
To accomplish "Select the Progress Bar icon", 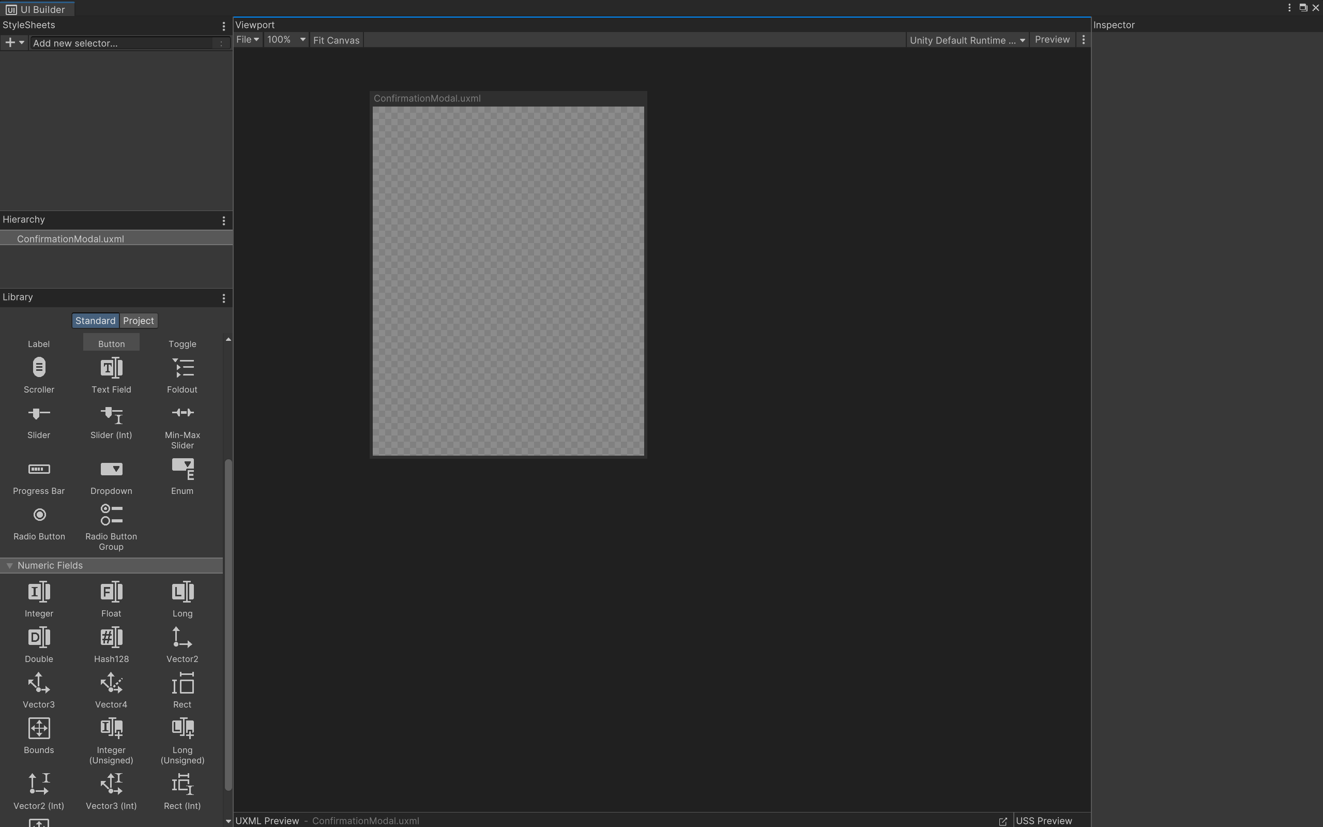I will (x=39, y=469).
